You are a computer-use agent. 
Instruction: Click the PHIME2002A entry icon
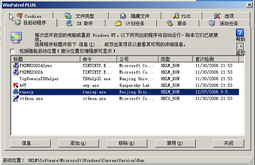[16, 72]
